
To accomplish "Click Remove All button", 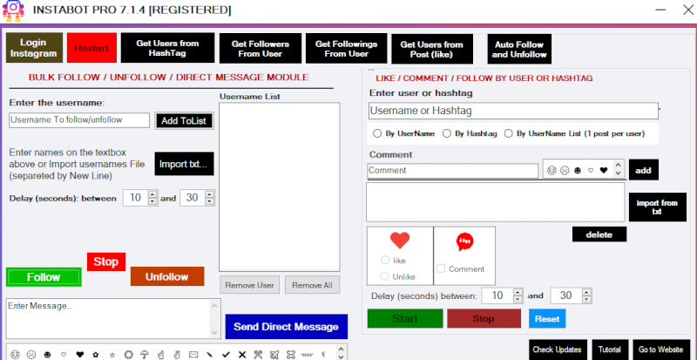I will (x=312, y=285).
